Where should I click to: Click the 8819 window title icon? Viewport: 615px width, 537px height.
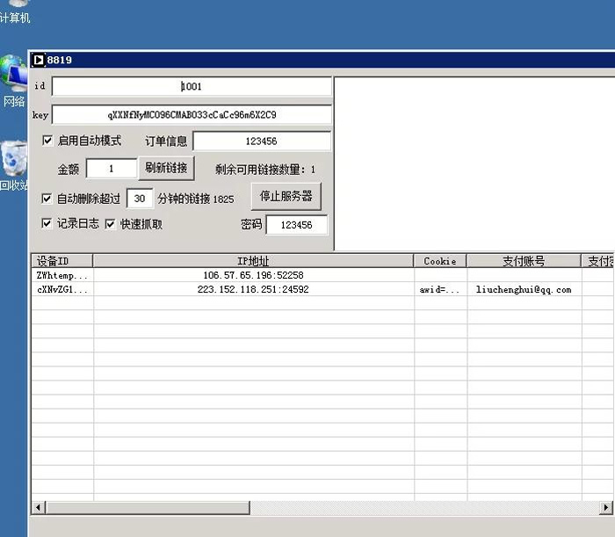(x=39, y=60)
